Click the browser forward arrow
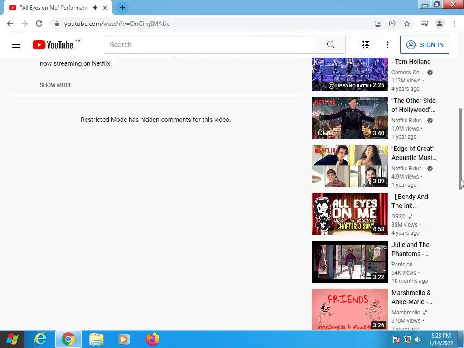This screenshot has height=348, width=464. click(x=24, y=24)
